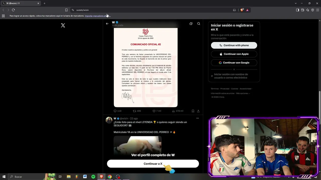This screenshot has width=321, height=180.
Task: Click the install app icon in address bar
Action: pyautogui.click(x=234, y=10)
